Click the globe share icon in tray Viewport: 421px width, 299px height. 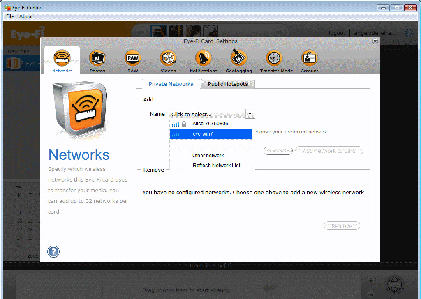394,285
